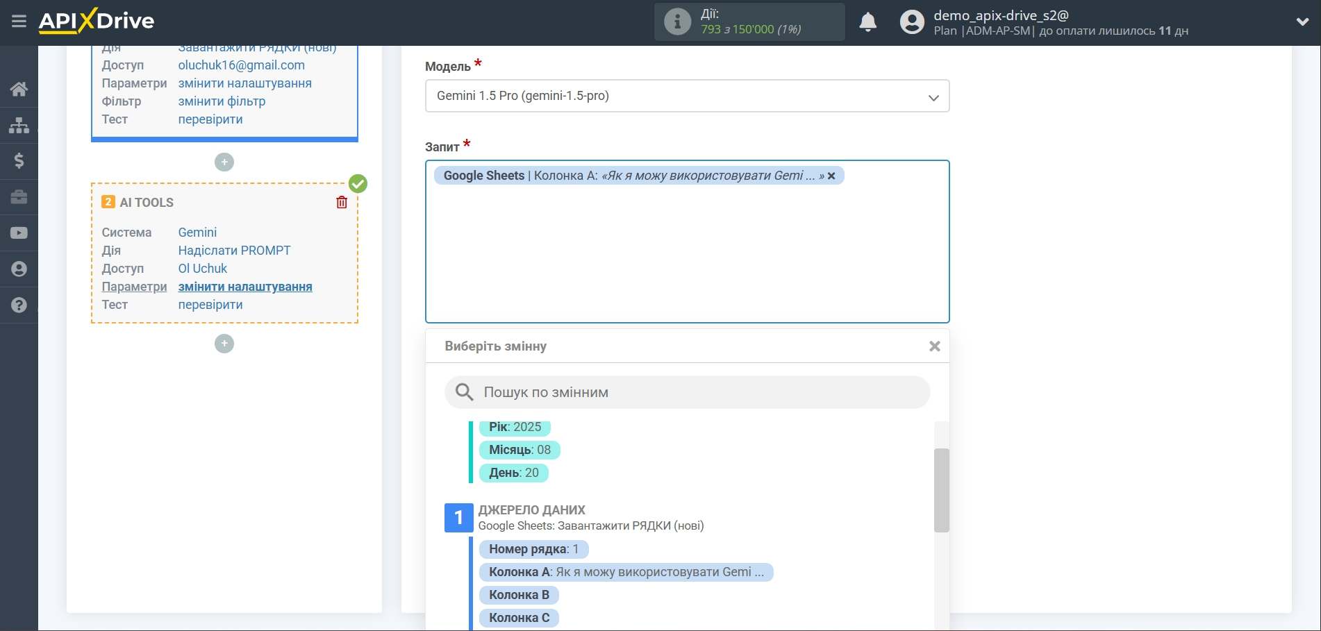Screen dimensions: 1321x631
Task: Click the orange number 2 badge on AI TOOLS
Action: 108,202
